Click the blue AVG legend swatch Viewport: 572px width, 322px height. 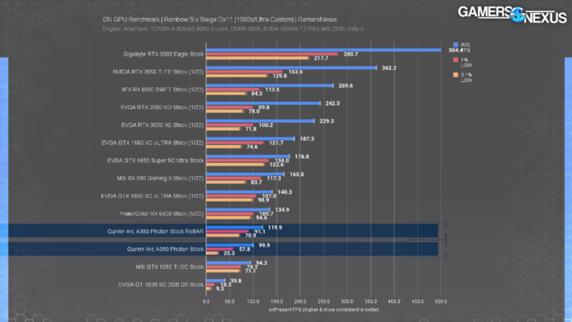tap(455, 45)
